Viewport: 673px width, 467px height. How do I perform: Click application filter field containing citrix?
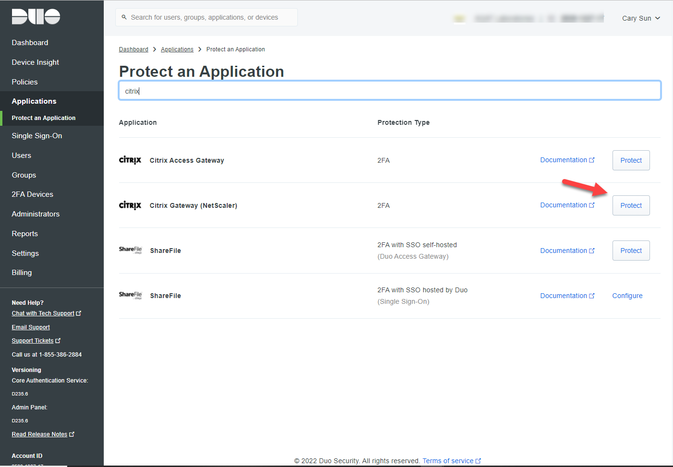pyautogui.click(x=390, y=91)
